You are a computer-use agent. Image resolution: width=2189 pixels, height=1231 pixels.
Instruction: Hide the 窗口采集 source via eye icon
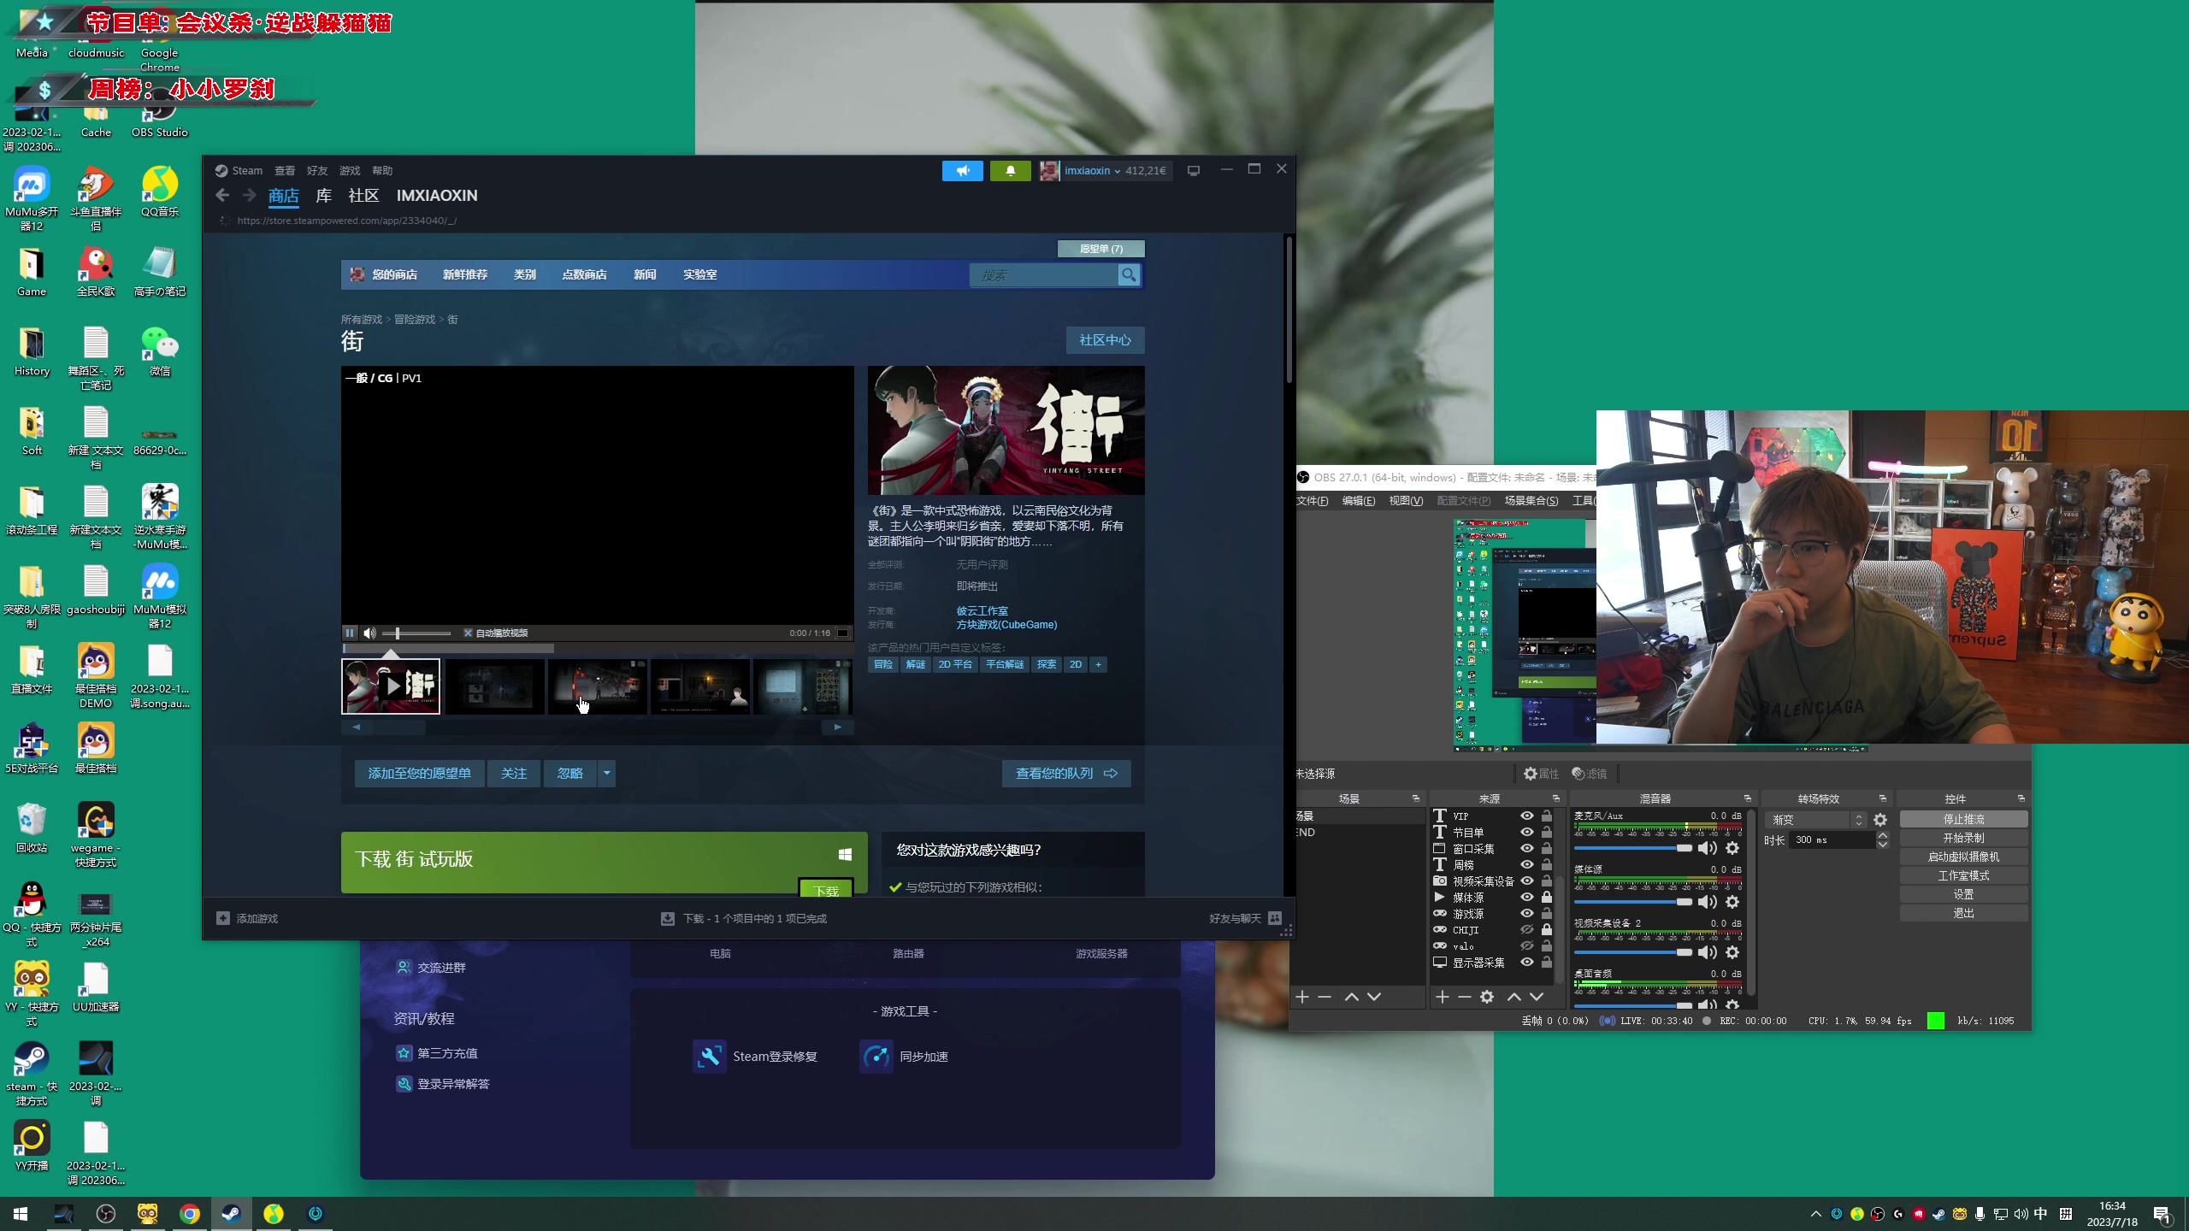[1527, 849]
